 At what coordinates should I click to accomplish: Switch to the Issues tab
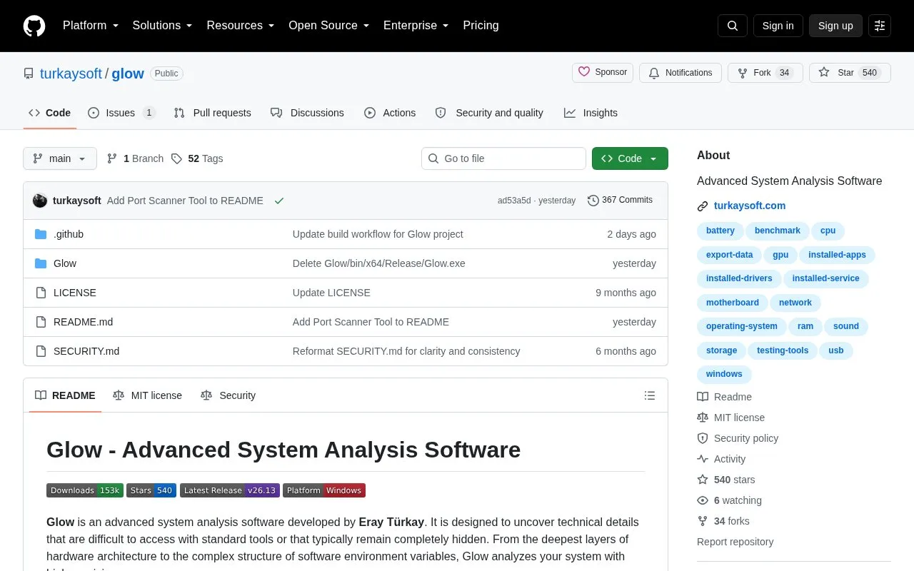click(121, 113)
